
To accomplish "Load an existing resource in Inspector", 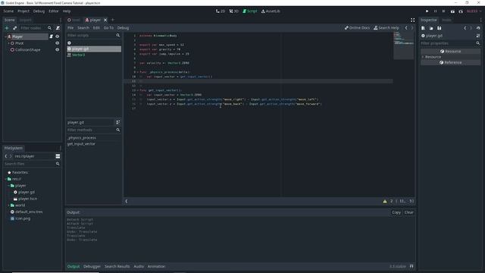I will (431, 28).
